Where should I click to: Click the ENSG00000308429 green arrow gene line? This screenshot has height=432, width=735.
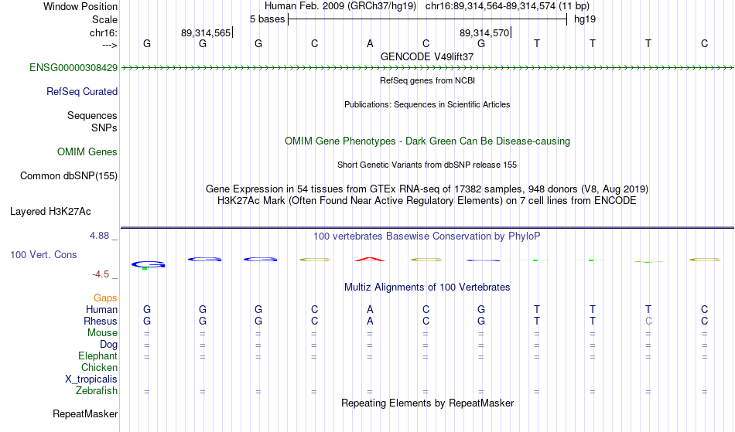click(427, 68)
